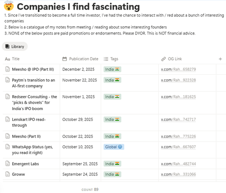Viewport: 226px width, 193px height.
Task: Click the page icon beside Redseer Consulting row
Action: coord(8,96)
